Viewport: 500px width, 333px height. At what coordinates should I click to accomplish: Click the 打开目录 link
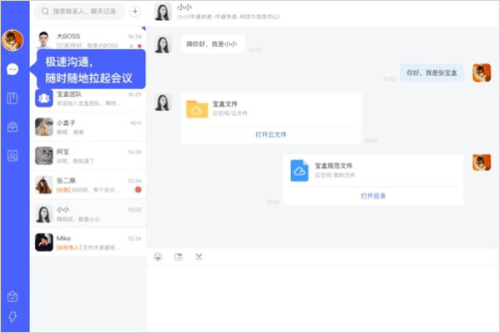pyautogui.click(x=373, y=196)
